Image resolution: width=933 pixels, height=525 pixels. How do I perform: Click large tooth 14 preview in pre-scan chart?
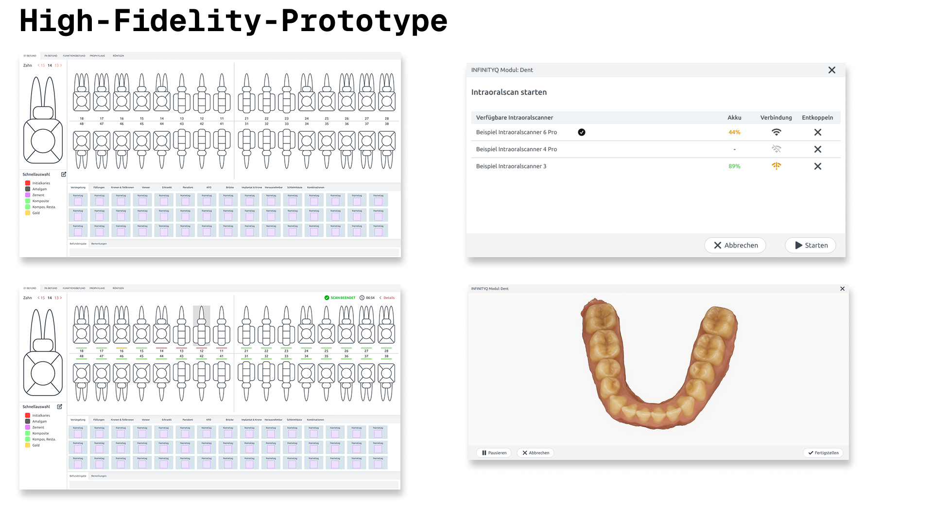click(43, 120)
